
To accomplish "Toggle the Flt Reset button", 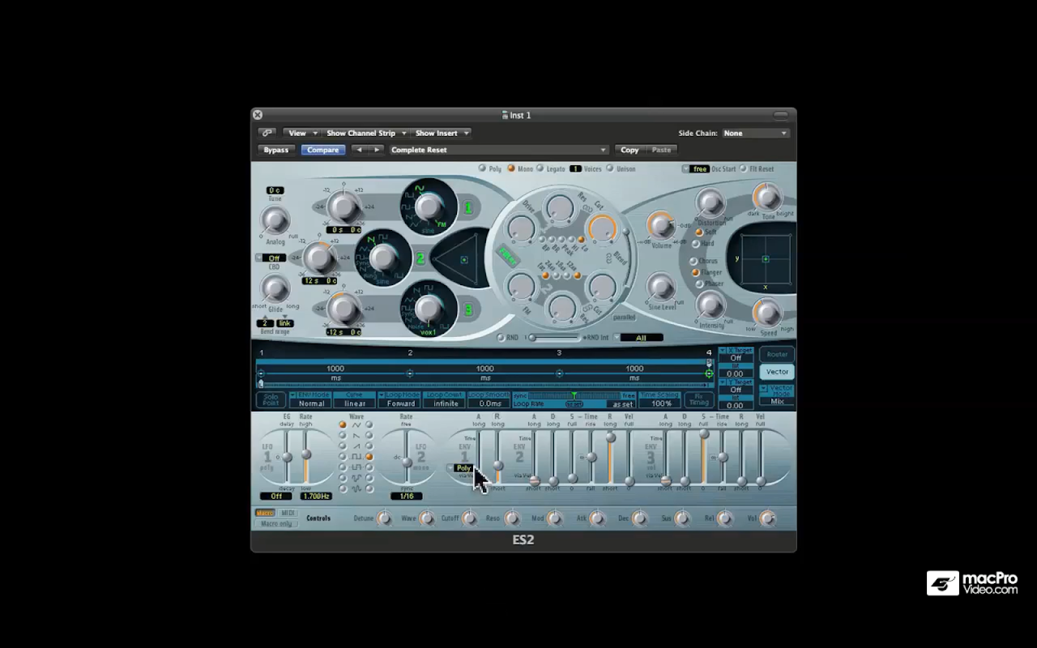I will pos(743,168).
